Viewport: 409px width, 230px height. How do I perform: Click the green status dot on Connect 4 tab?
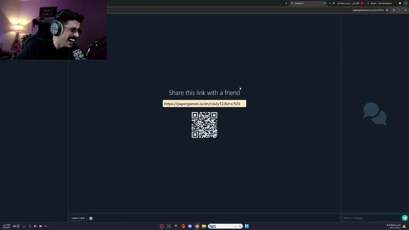point(324,3)
